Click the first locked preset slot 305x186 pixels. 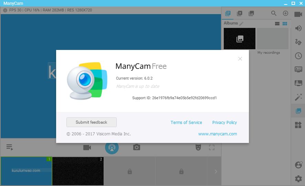(129, 171)
